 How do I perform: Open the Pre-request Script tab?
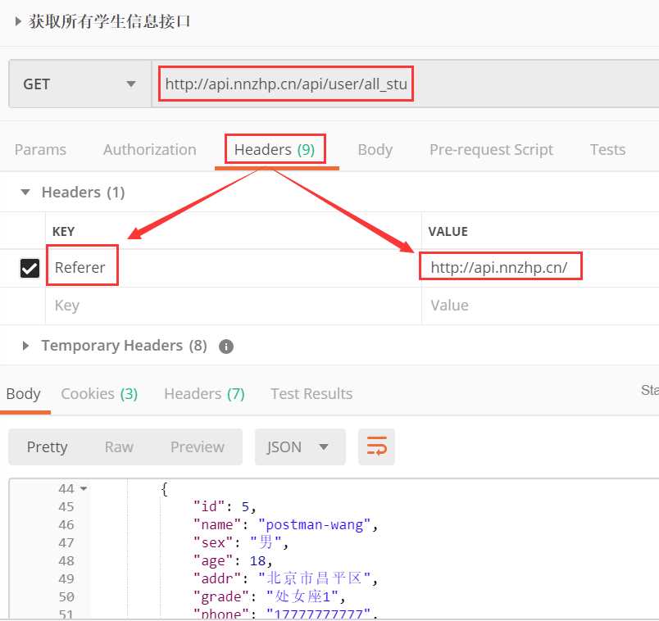click(491, 150)
